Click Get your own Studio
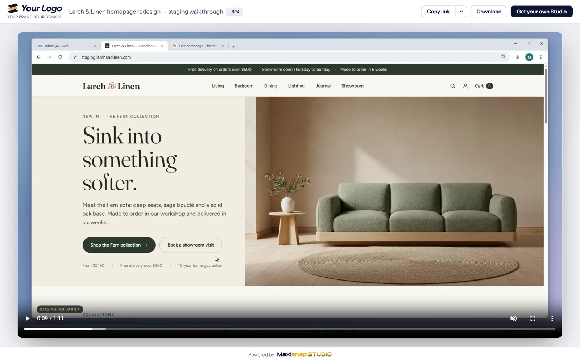The image size is (580, 362). pyautogui.click(x=542, y=12)
